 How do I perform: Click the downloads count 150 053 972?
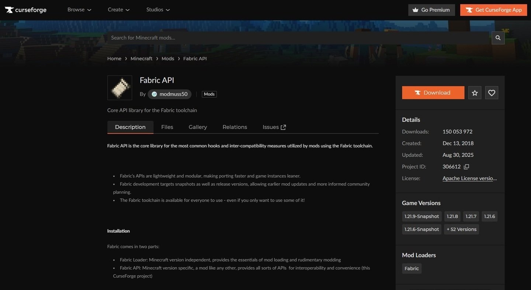(458, 132)
